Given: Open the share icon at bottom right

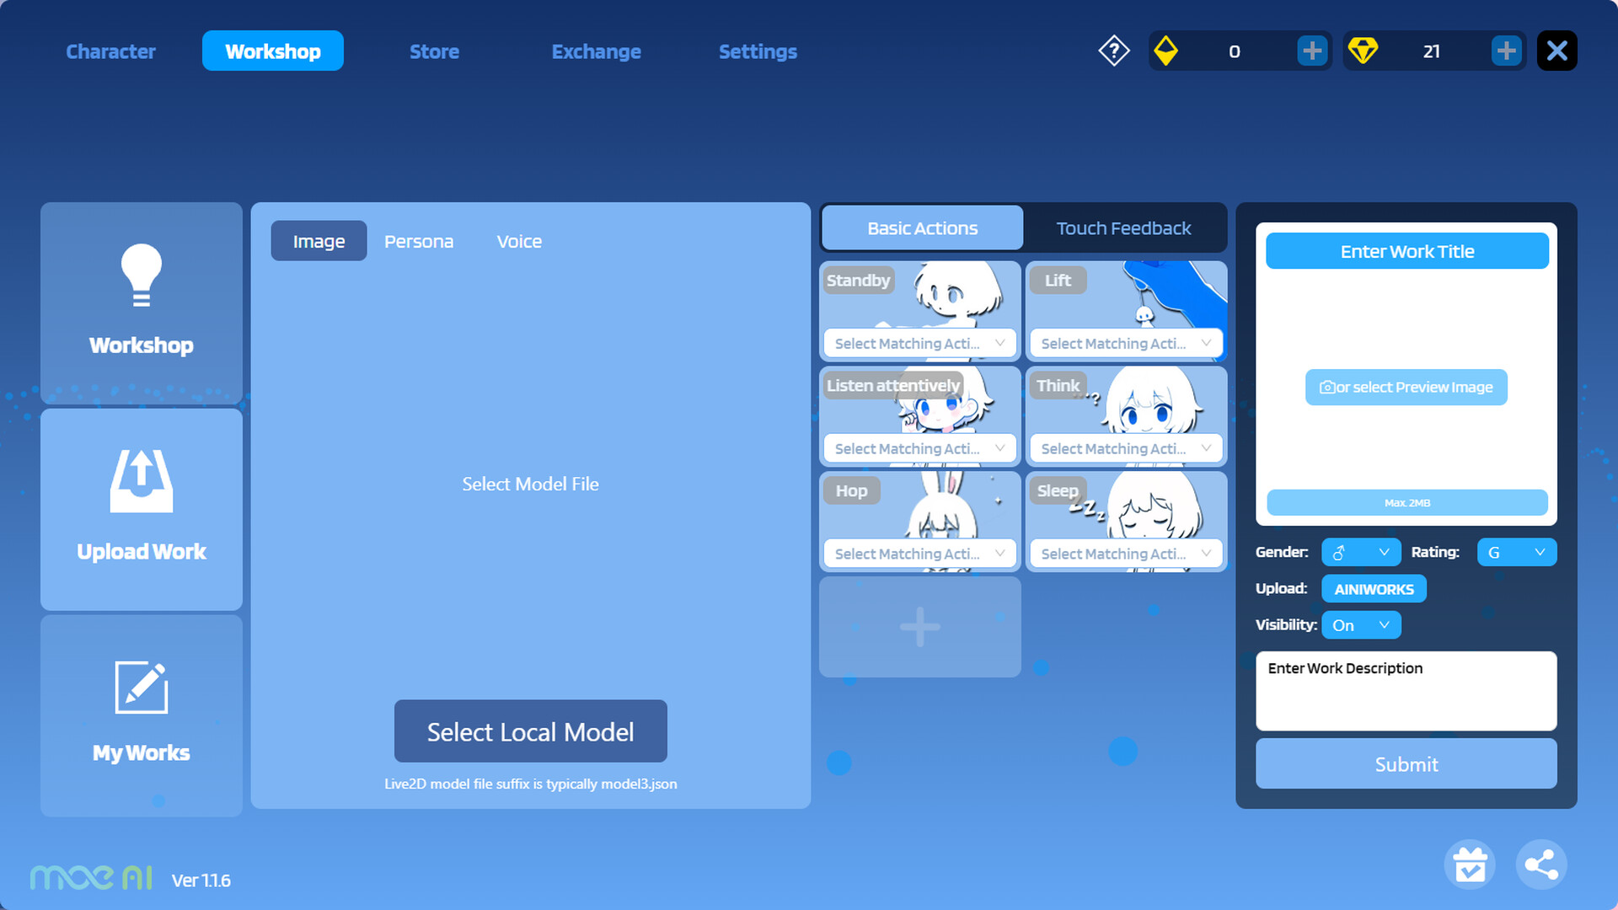Looking at the screenshot, I should click(1541, 864).
